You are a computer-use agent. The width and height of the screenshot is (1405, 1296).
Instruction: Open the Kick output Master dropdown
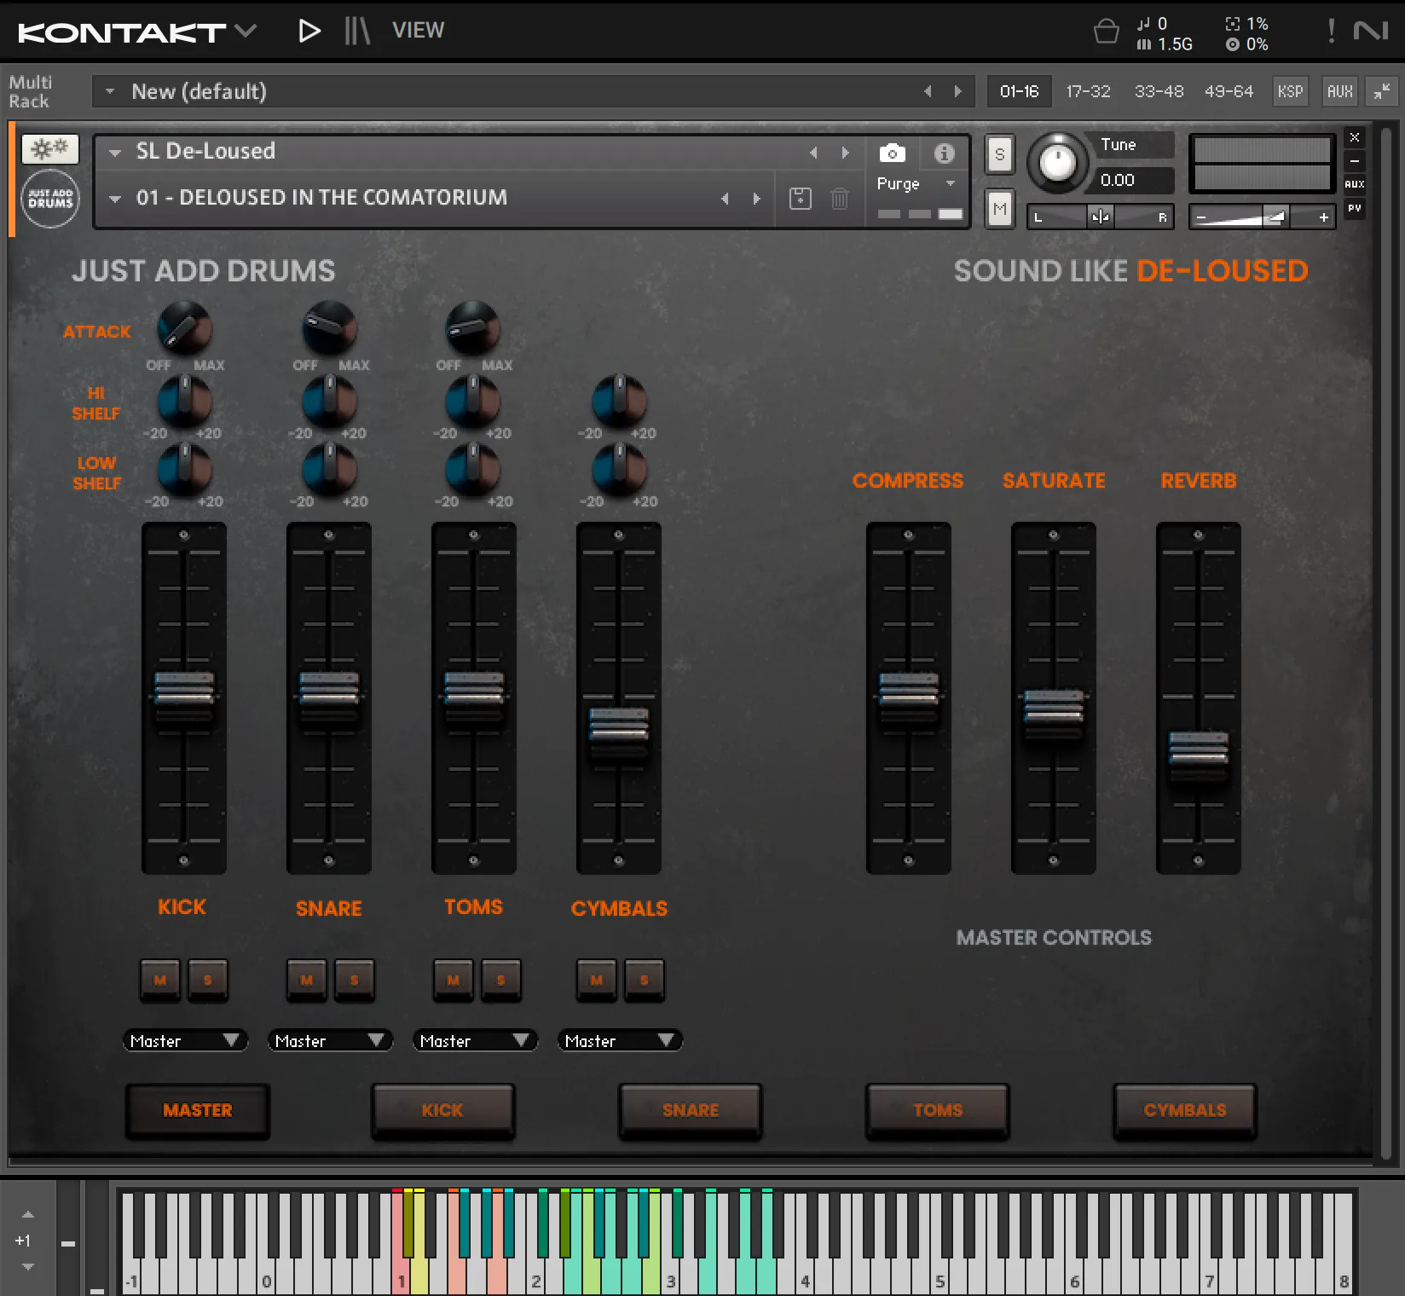[185, 1040]
